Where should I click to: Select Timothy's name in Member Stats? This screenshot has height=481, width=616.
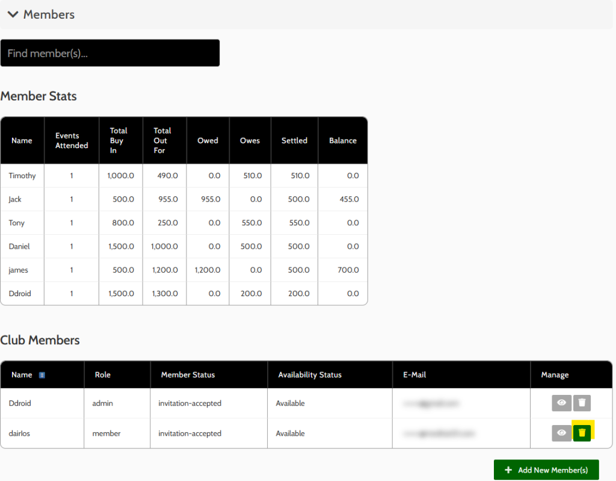[22, 176]
